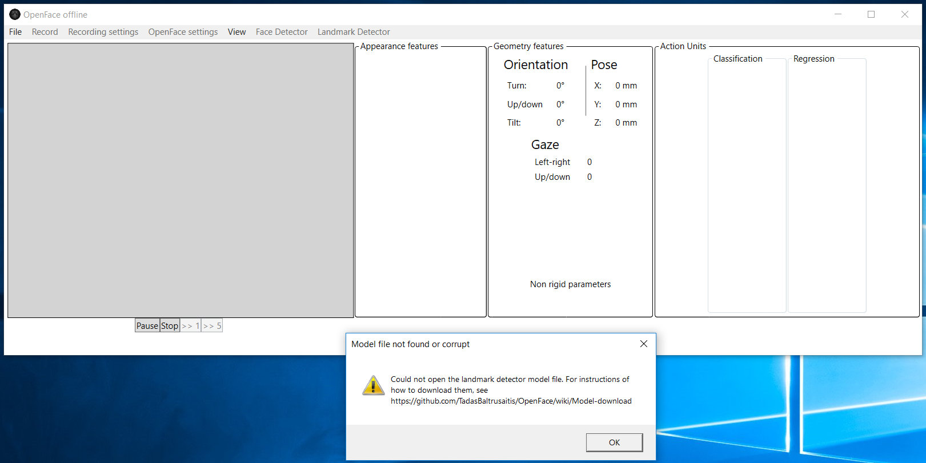The image size is (926, 463).
Task: Click the OpenFace app icon in title bar
Action: click(x=15, y=14)
